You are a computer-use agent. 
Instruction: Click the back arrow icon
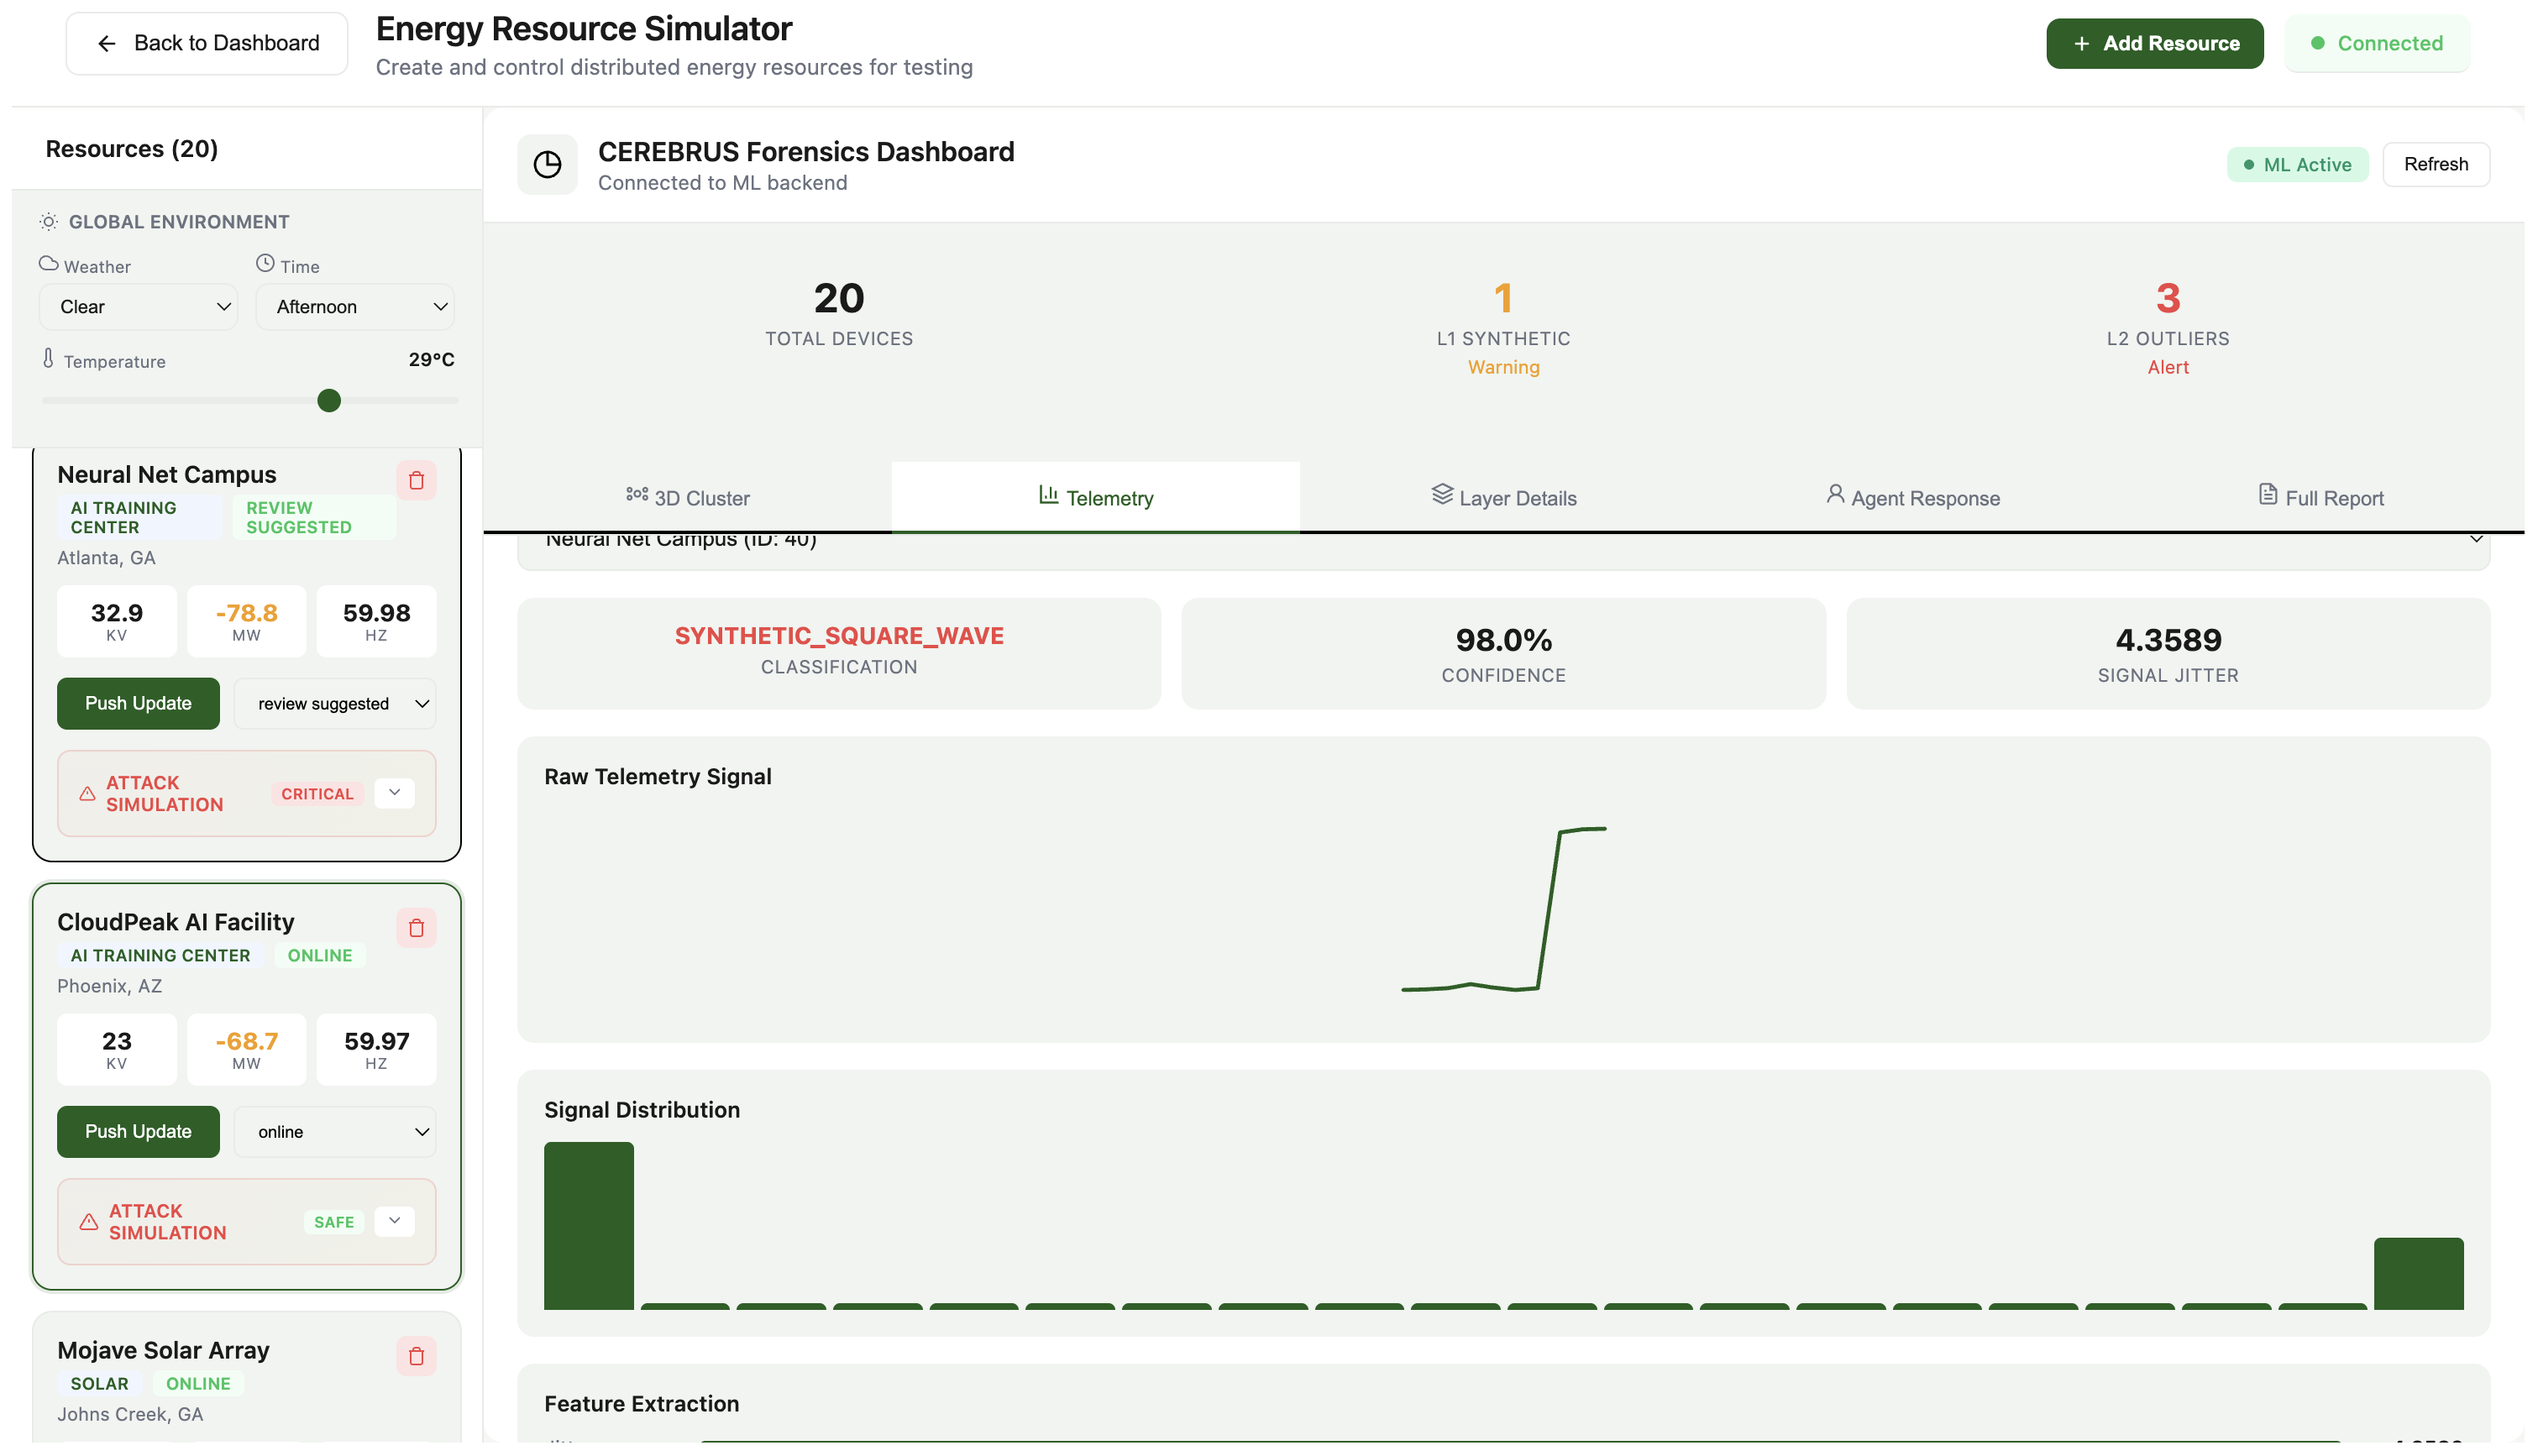pos(106,43)
